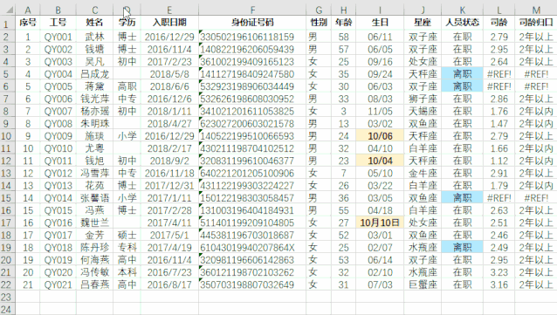Image resolution: width=557 pixels, height=315 pixels.
Task: Select the name cell 朱明珠
Action: pyautogui.click(x=94, y=124)
